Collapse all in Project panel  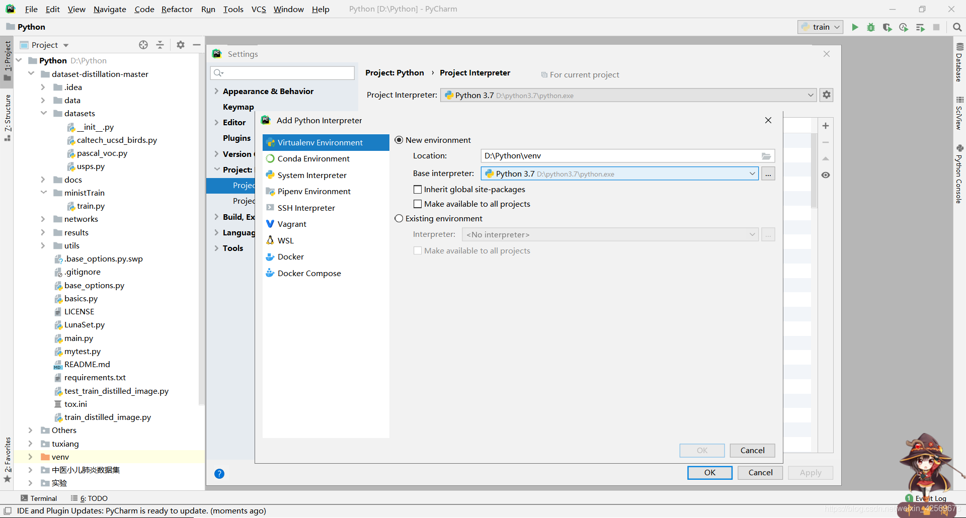pyautogui.click(x=160, y=45)
